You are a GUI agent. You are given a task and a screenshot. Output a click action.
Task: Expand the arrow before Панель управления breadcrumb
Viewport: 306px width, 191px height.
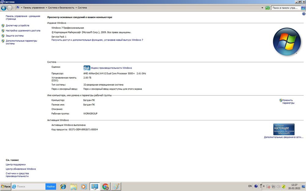21,8
